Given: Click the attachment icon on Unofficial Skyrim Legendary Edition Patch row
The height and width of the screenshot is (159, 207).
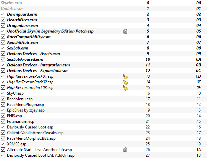Looking at the screenshot, I should [x=125, y=32].
